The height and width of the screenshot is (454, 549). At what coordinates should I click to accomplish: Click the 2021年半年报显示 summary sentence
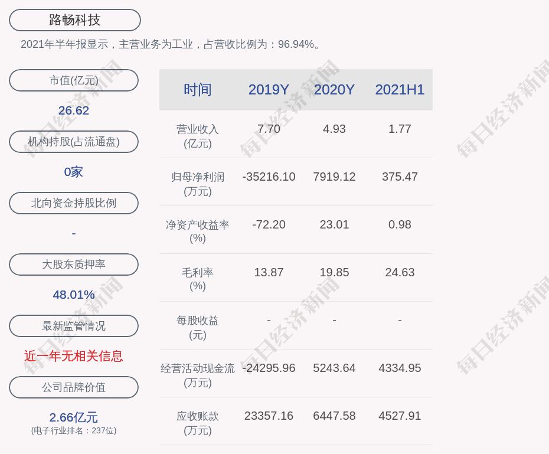(x=171, y=44)
